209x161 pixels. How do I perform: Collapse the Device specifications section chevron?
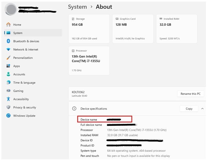click(x=202, y=109)
